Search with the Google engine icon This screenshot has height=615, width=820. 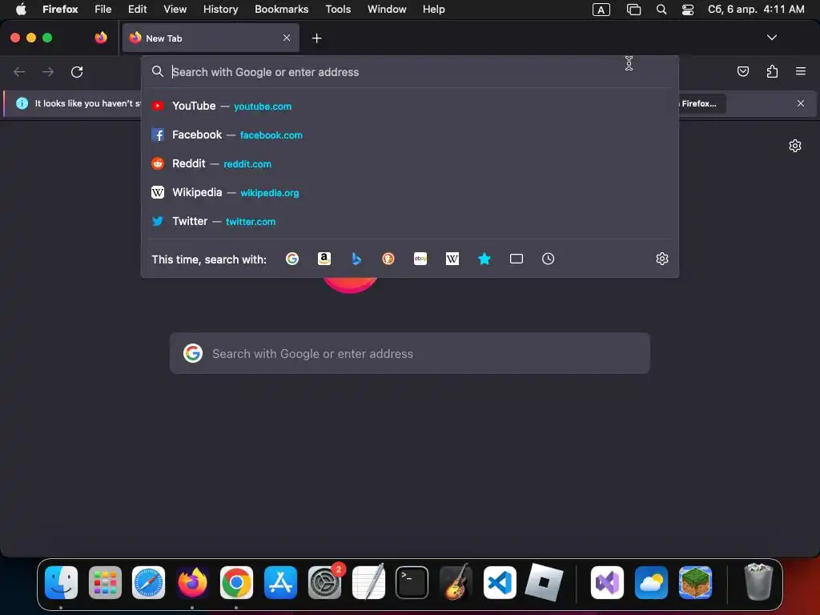(292, 259)
